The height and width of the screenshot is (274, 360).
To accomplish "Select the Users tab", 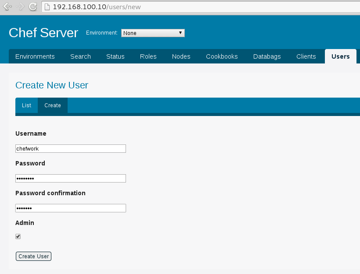I will (341, 56).
